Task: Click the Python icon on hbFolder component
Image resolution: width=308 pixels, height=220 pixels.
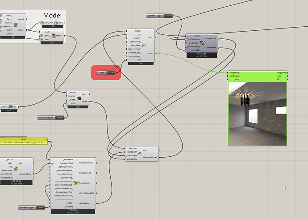Action: (x=140, y=153)
